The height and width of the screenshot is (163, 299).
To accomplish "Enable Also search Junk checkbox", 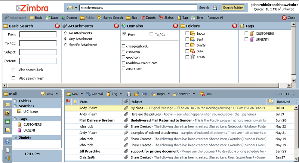I will pyautogui.click(x=13, y=70).
